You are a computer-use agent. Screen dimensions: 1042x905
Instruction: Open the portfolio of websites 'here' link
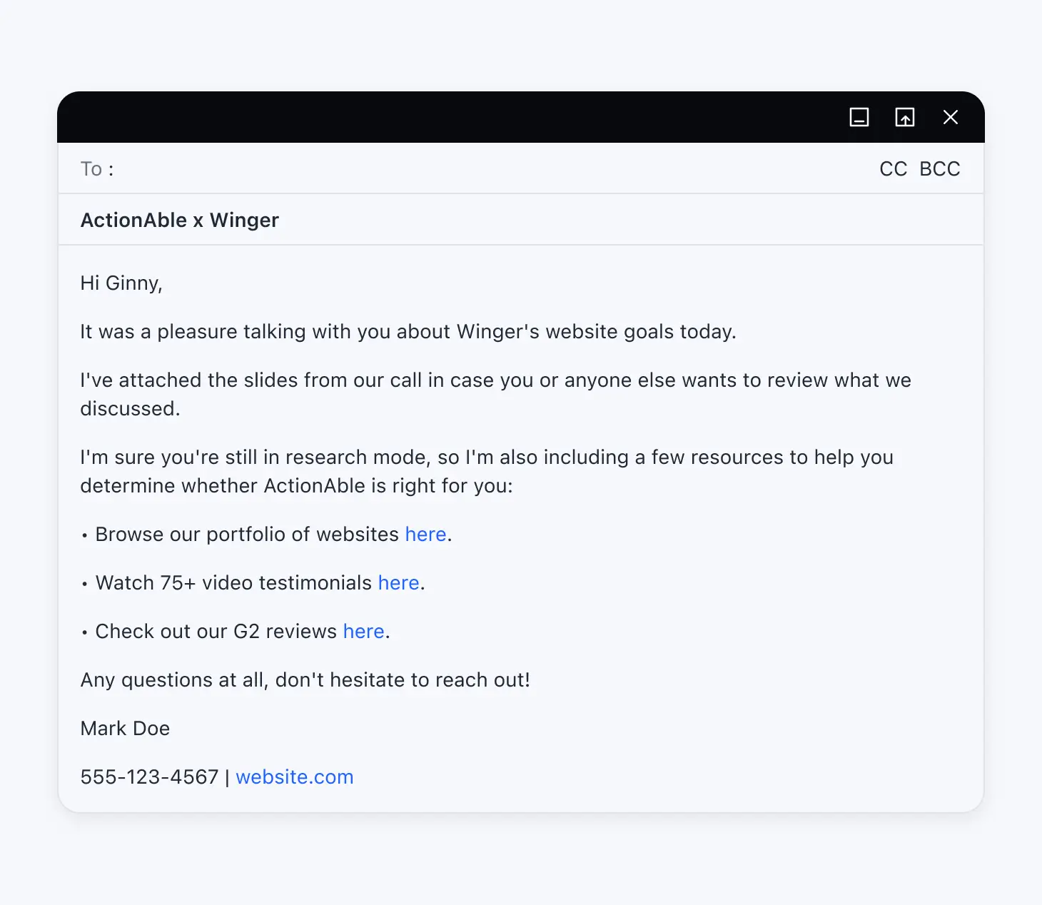pos(425,535)
